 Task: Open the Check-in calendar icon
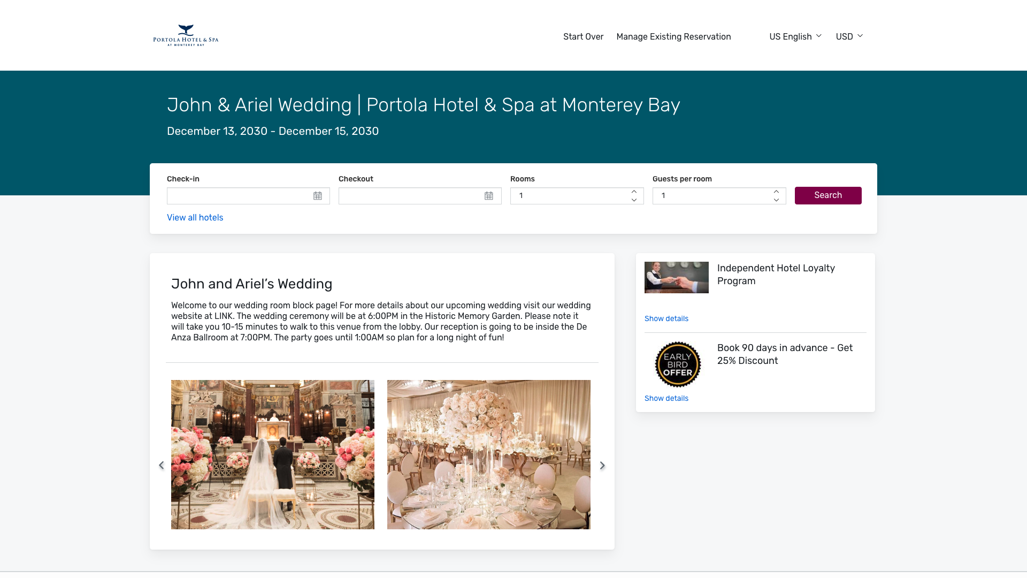[x=318, y=196]
